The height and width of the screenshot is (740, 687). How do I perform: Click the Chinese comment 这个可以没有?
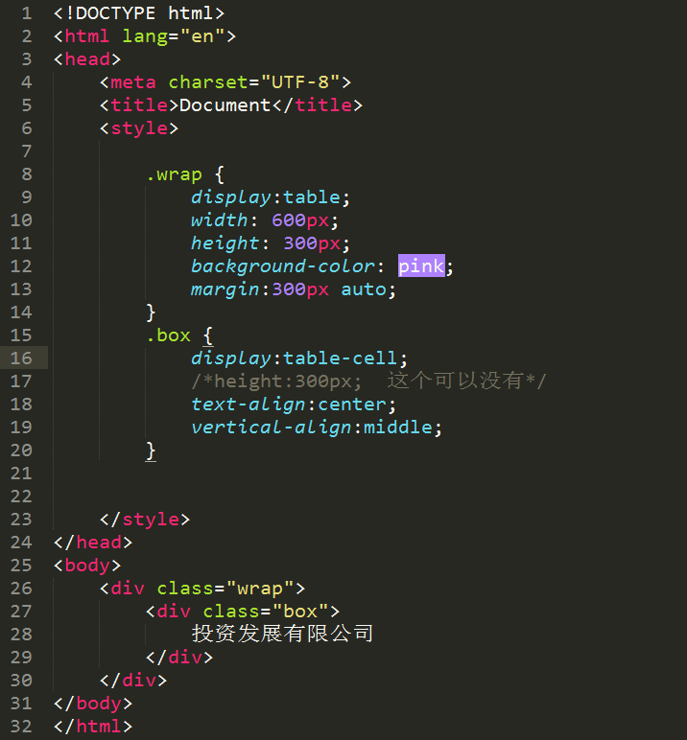[456, 381]
